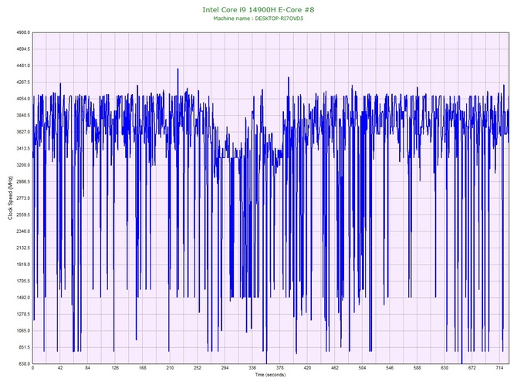Screen dimensions: 517x388
Task: Click the 4267.5 y-axis tick label
Action: click(22, 83)
